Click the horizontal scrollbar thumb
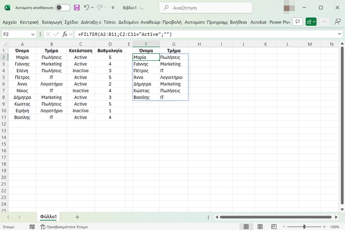Image resolution: width=345 pixels, height=230 pixels. tap(276, 217)
